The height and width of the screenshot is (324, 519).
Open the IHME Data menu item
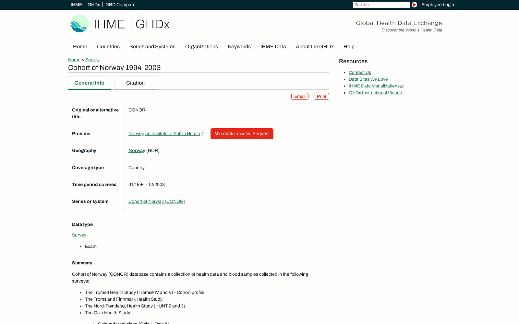pos(273,47)
